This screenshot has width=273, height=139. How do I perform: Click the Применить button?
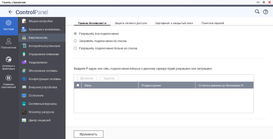click(x=88, y=134)
